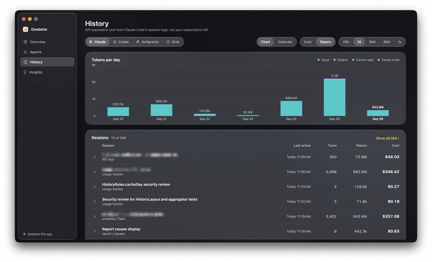
Task: Set time range to 7d
Action: click(x=359, y=42)
